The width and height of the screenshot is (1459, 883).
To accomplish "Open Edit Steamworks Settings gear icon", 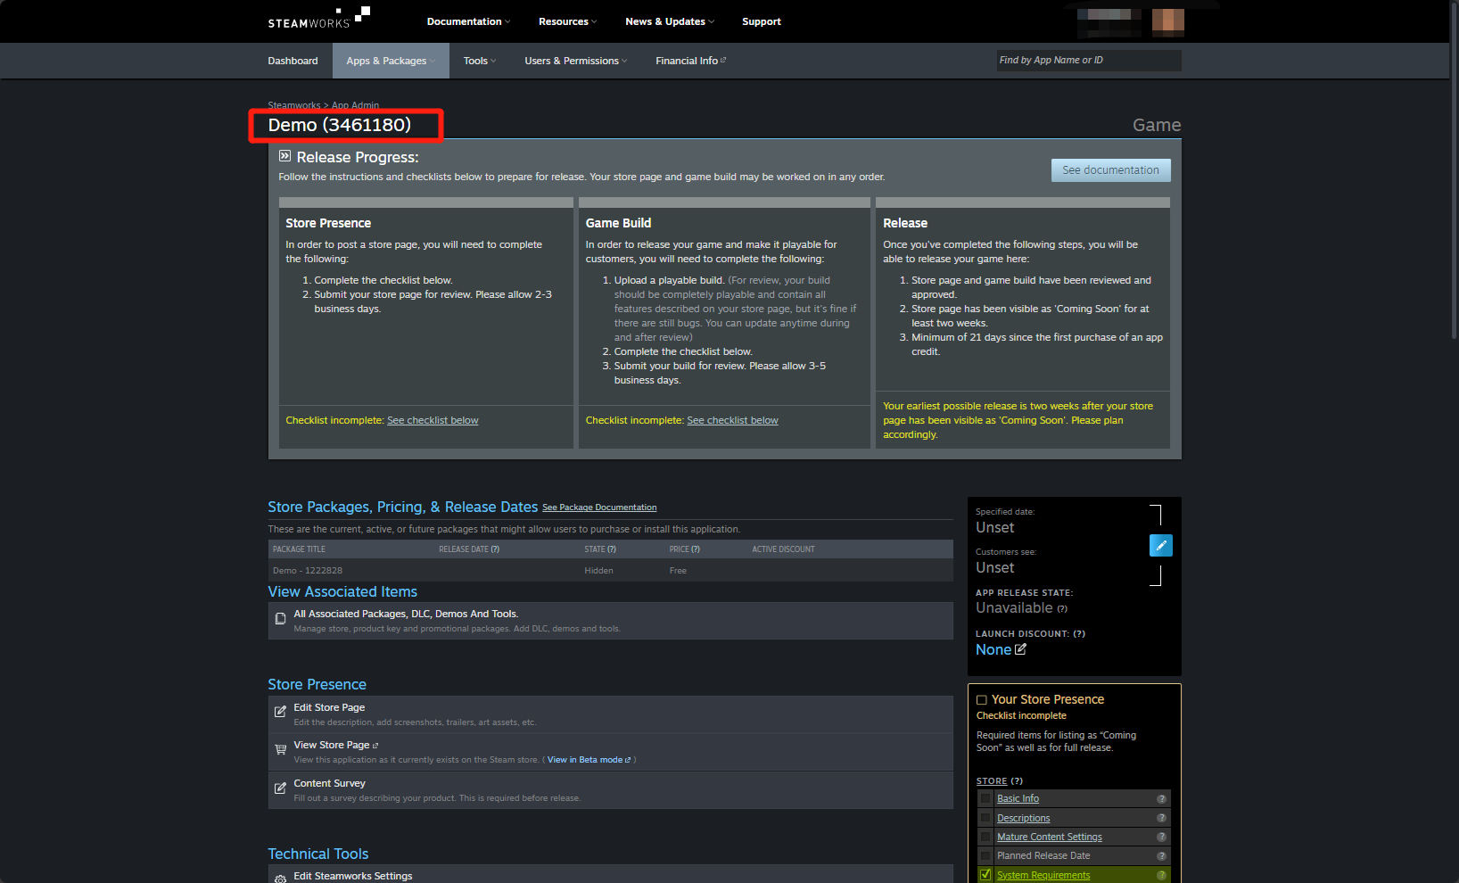I will coord(280,878).
